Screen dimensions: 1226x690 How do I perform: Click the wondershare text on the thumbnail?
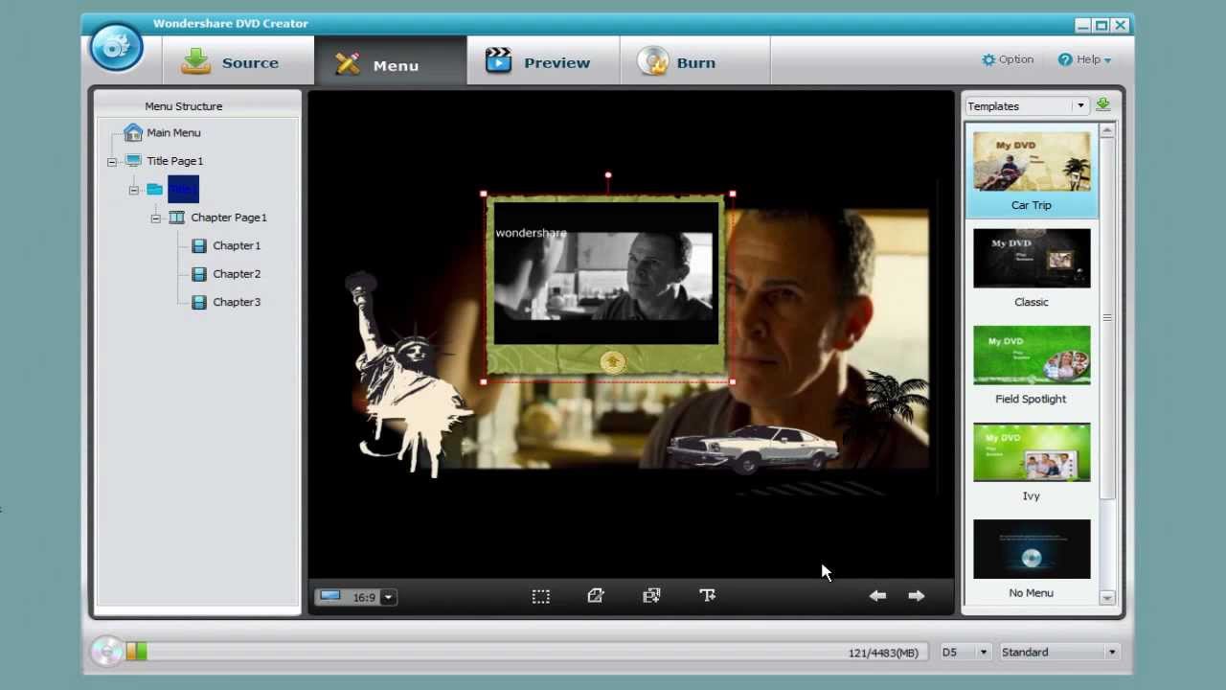(531, 233)
